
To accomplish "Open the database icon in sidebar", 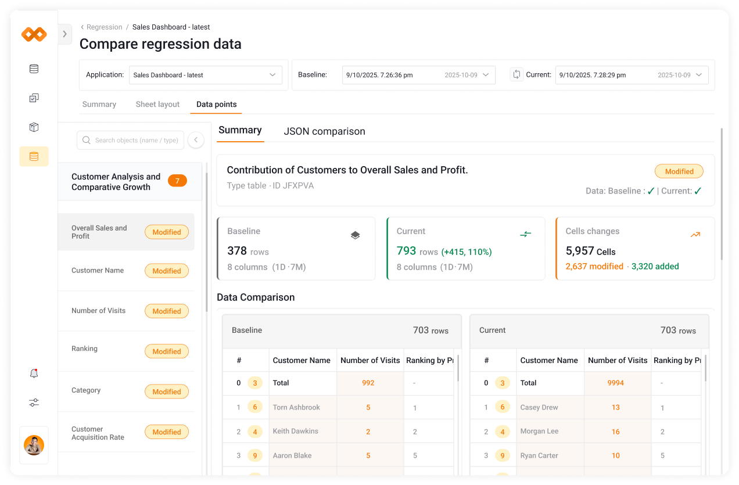I will tap(34, 69).
